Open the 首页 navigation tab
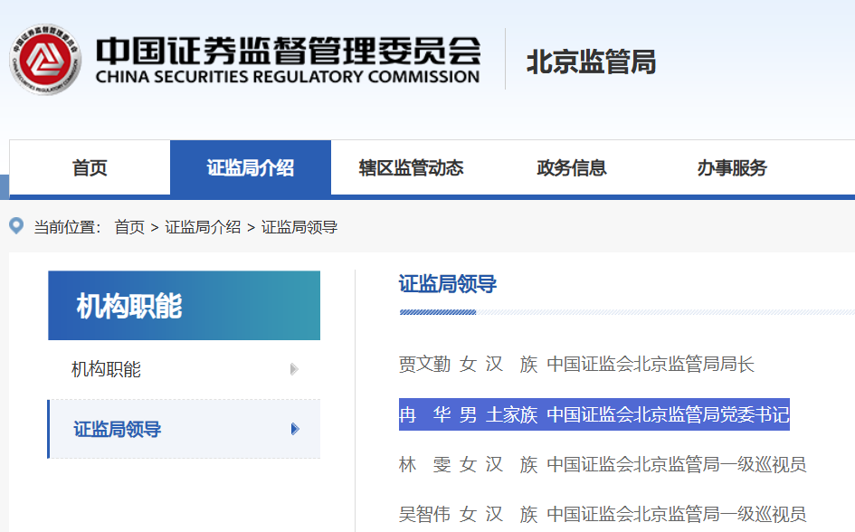Viewport: 855px width, 532px height. [x=90, y=167]
